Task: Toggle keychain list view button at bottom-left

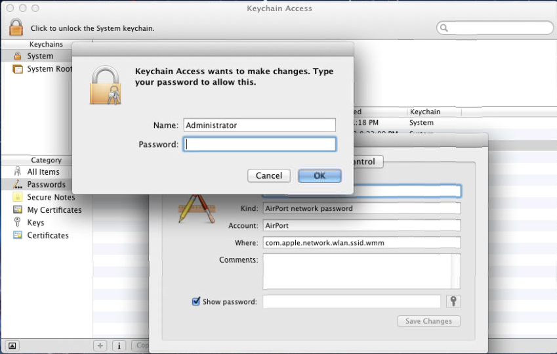Action: (x=12, y=345)
